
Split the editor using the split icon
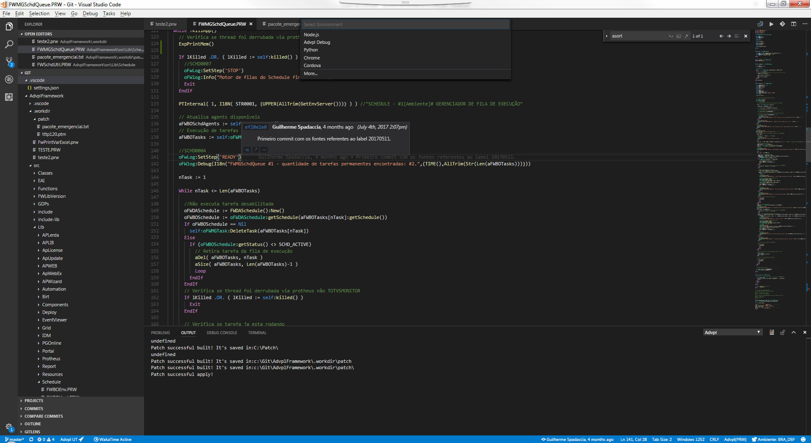(794, 24)
